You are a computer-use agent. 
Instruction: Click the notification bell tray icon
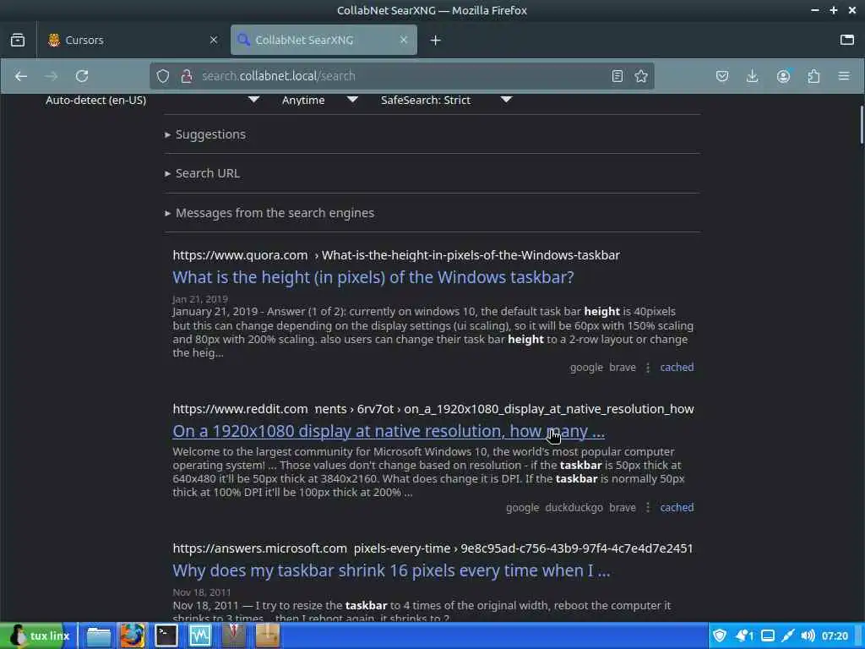pos(743,635)
